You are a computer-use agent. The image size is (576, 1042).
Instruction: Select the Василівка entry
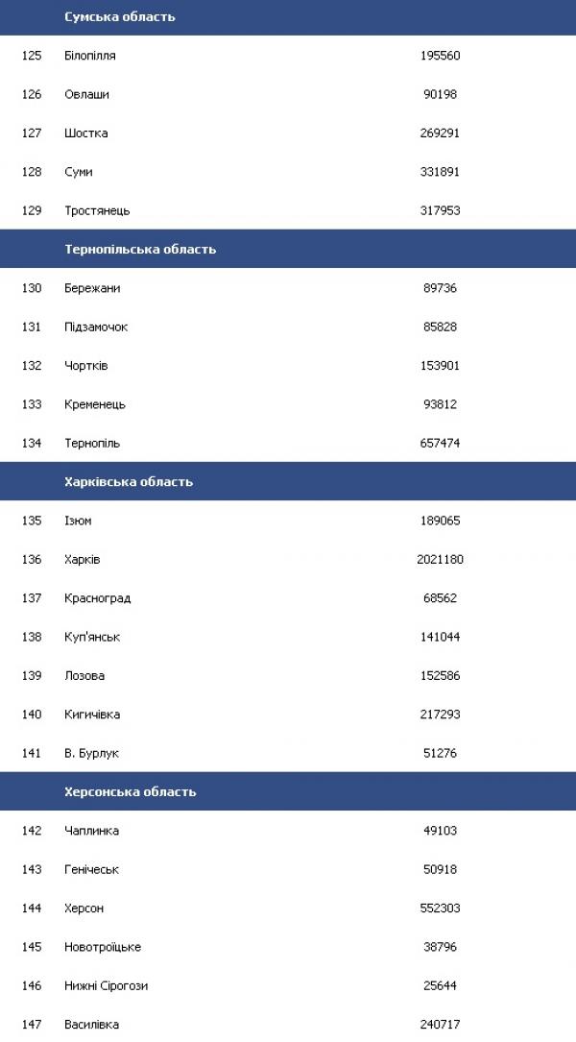click(92, 1025)
